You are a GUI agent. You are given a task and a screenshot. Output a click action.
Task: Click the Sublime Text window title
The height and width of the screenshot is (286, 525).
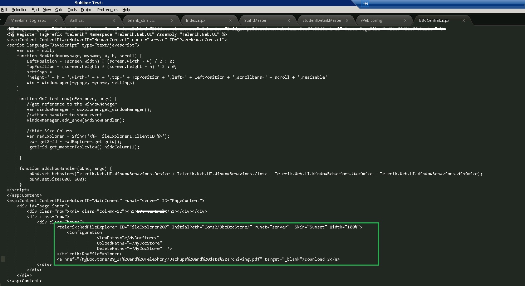88,3
